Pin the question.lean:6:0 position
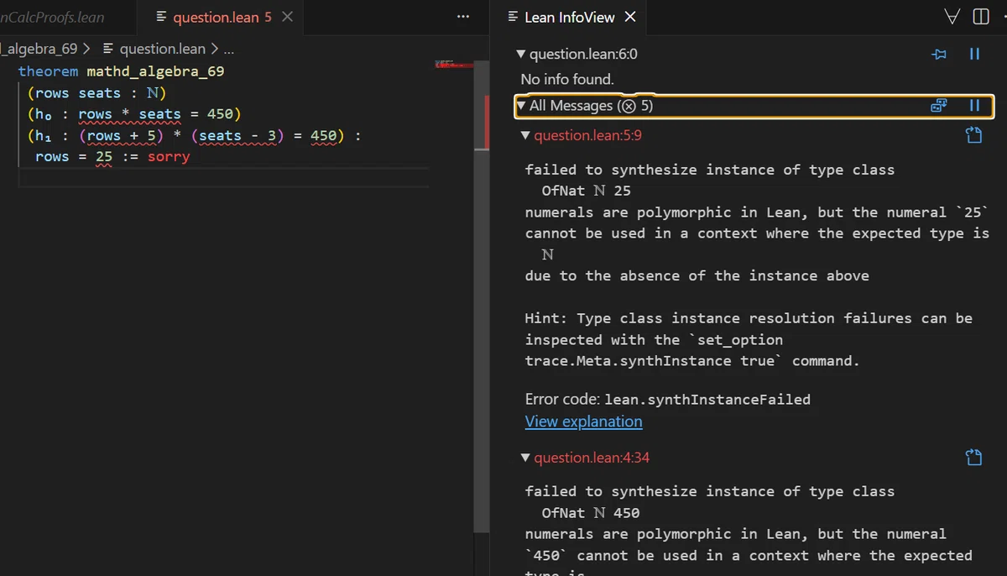The image size is (1007, 576). coord(940,54)
